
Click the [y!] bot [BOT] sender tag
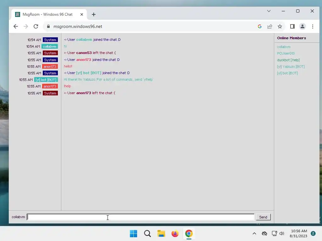[46, 80]
